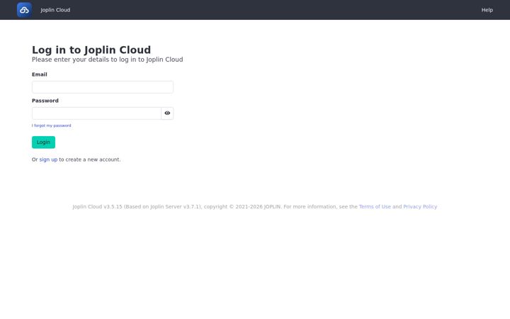Open the Privacy Policy link

420,207
